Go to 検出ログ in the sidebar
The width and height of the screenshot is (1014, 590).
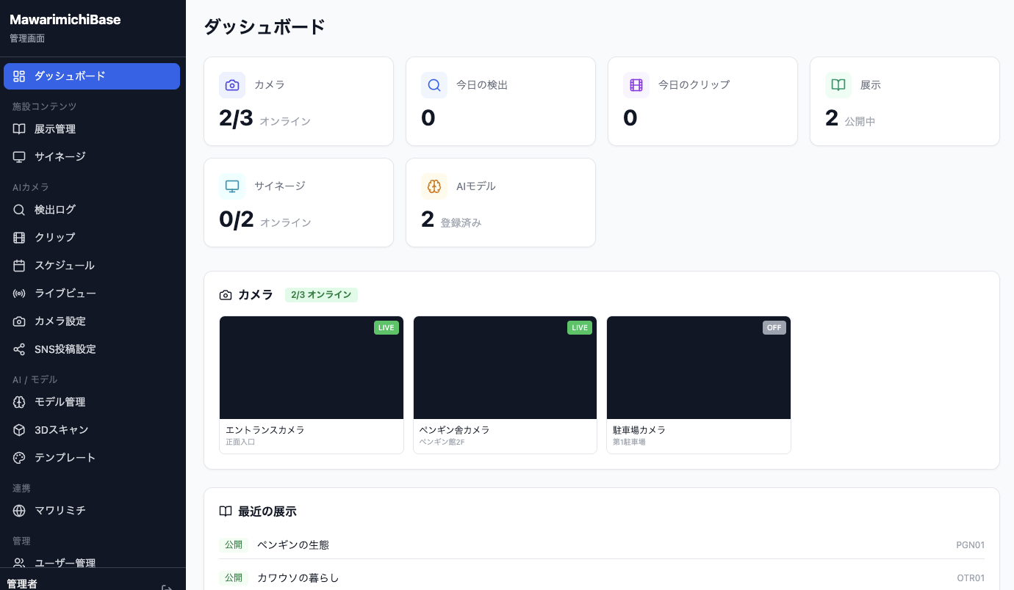pyautogui.click(x=92, y=210)
